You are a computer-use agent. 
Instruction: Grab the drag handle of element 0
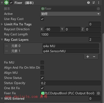click(x=7, y=46)
